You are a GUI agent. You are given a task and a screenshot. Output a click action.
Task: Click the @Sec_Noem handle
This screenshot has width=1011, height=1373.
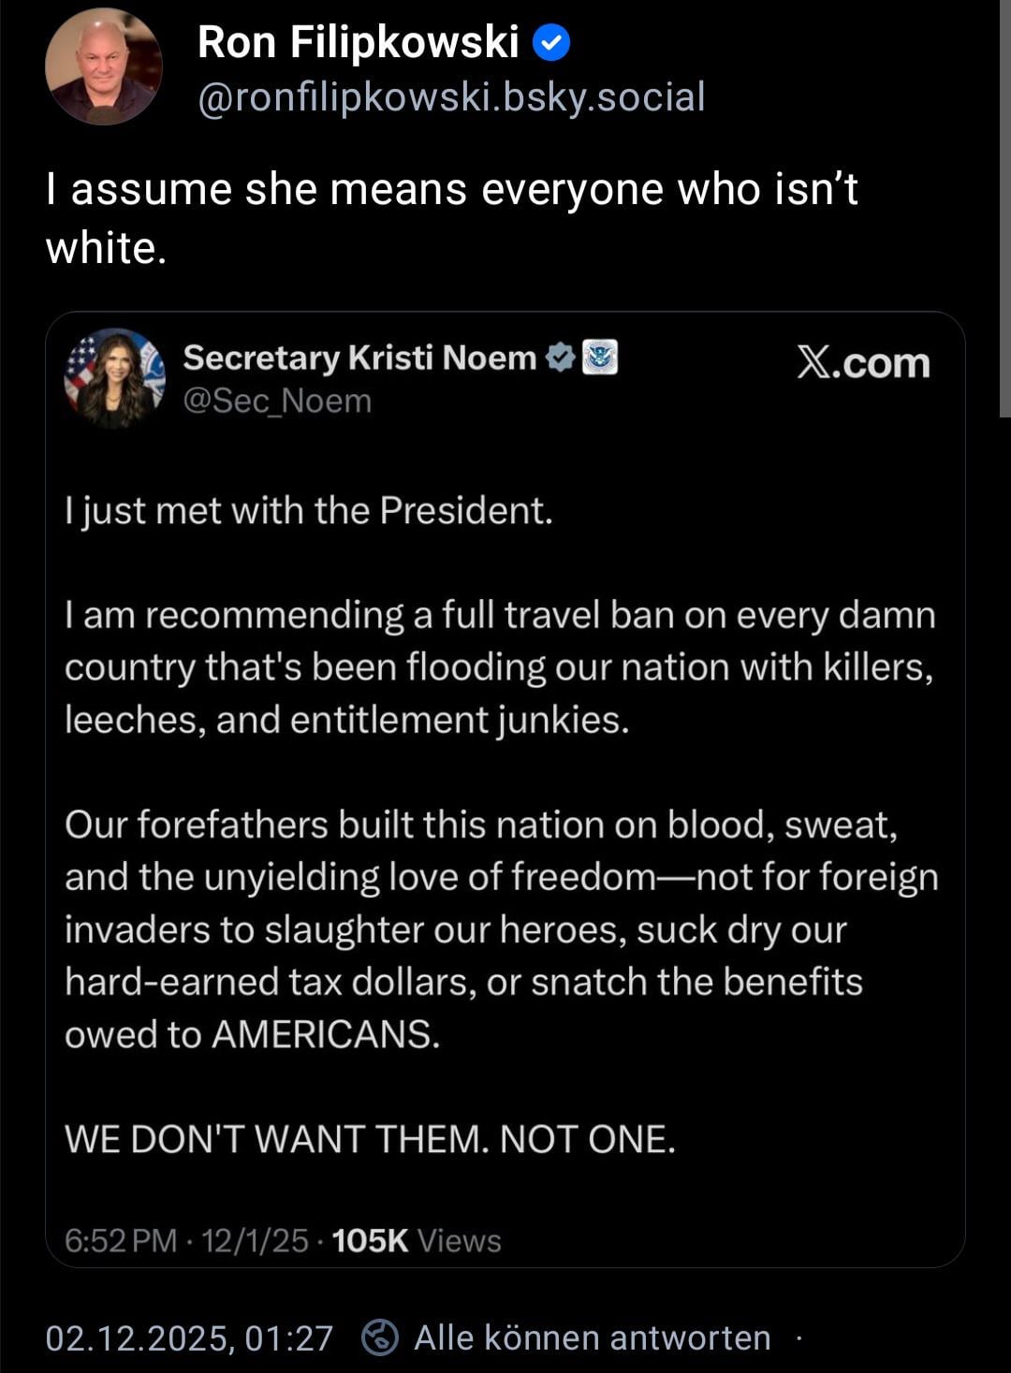coord(278,401)
